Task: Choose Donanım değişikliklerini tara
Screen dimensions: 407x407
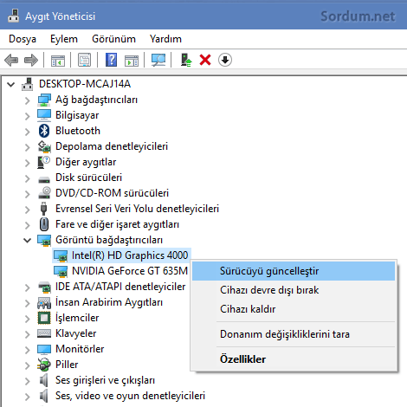Action: point(294,334)
